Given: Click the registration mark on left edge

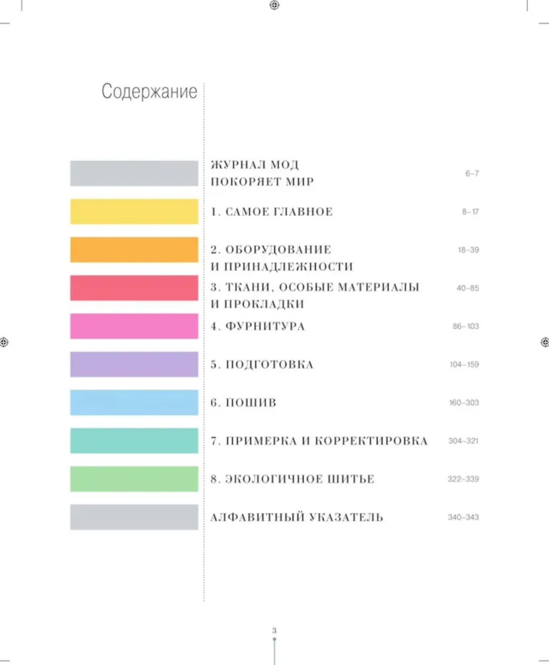Looking at the screenshot, I should tap(4, 342).
